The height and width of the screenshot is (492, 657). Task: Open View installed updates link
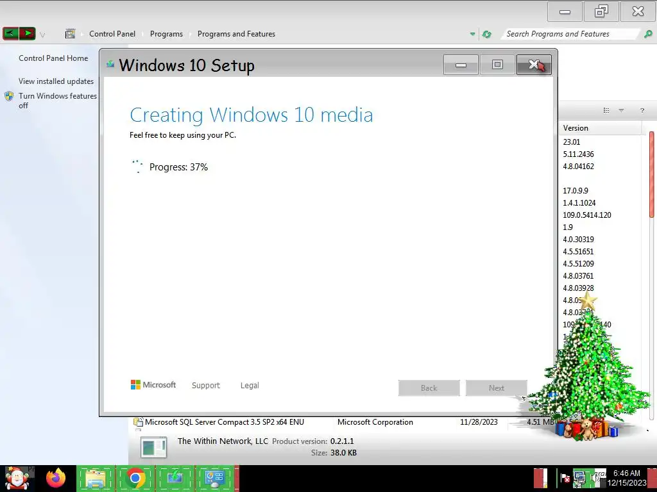click(x=56, y=81)
